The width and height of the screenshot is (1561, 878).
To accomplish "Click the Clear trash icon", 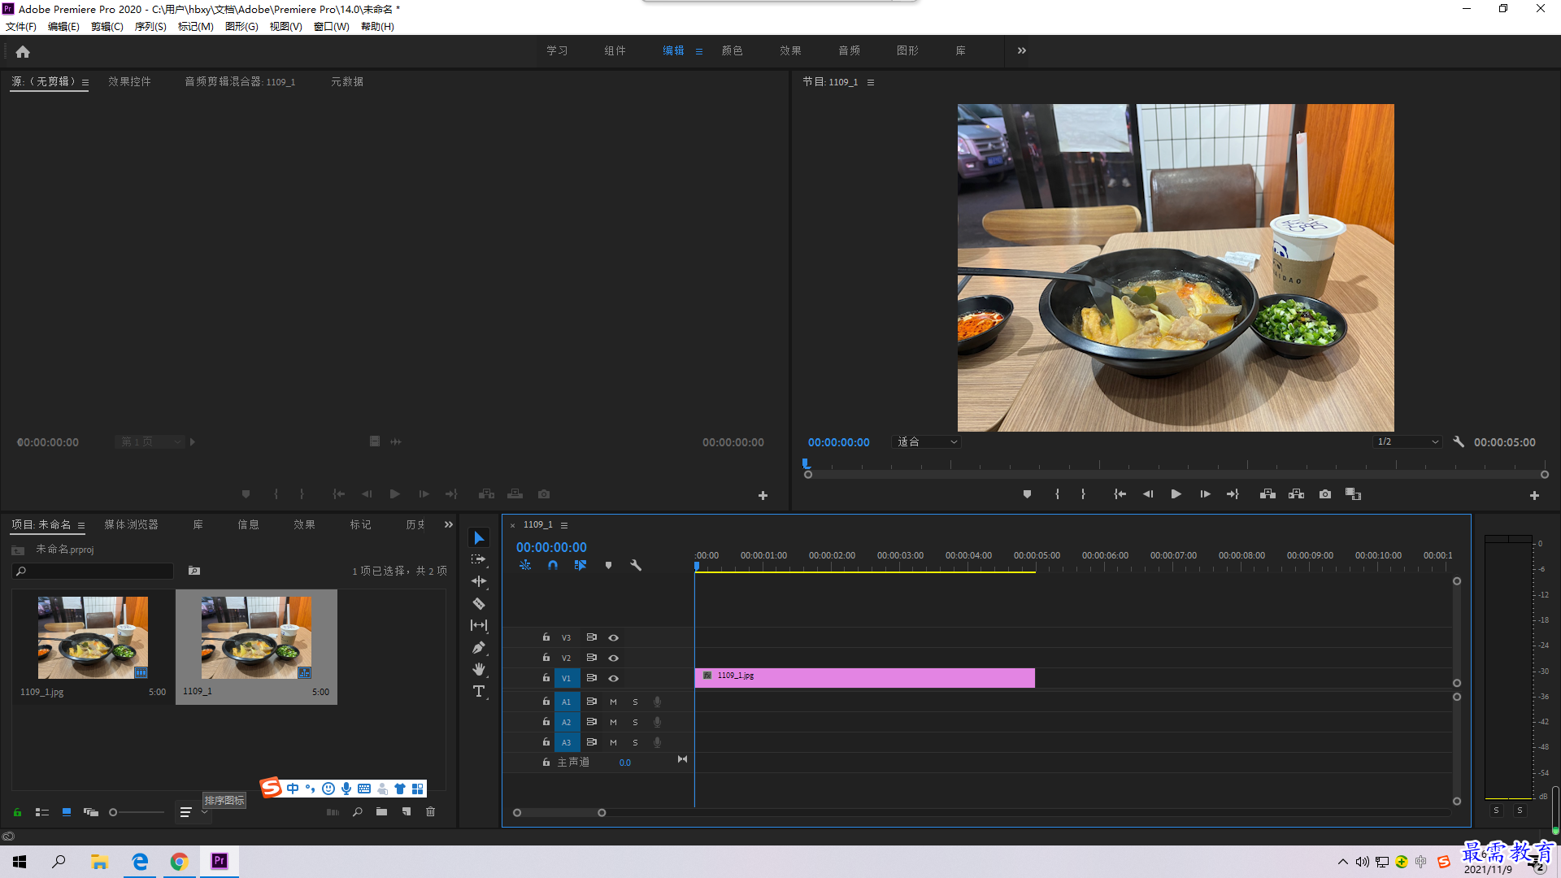I will tap(431, 811).
